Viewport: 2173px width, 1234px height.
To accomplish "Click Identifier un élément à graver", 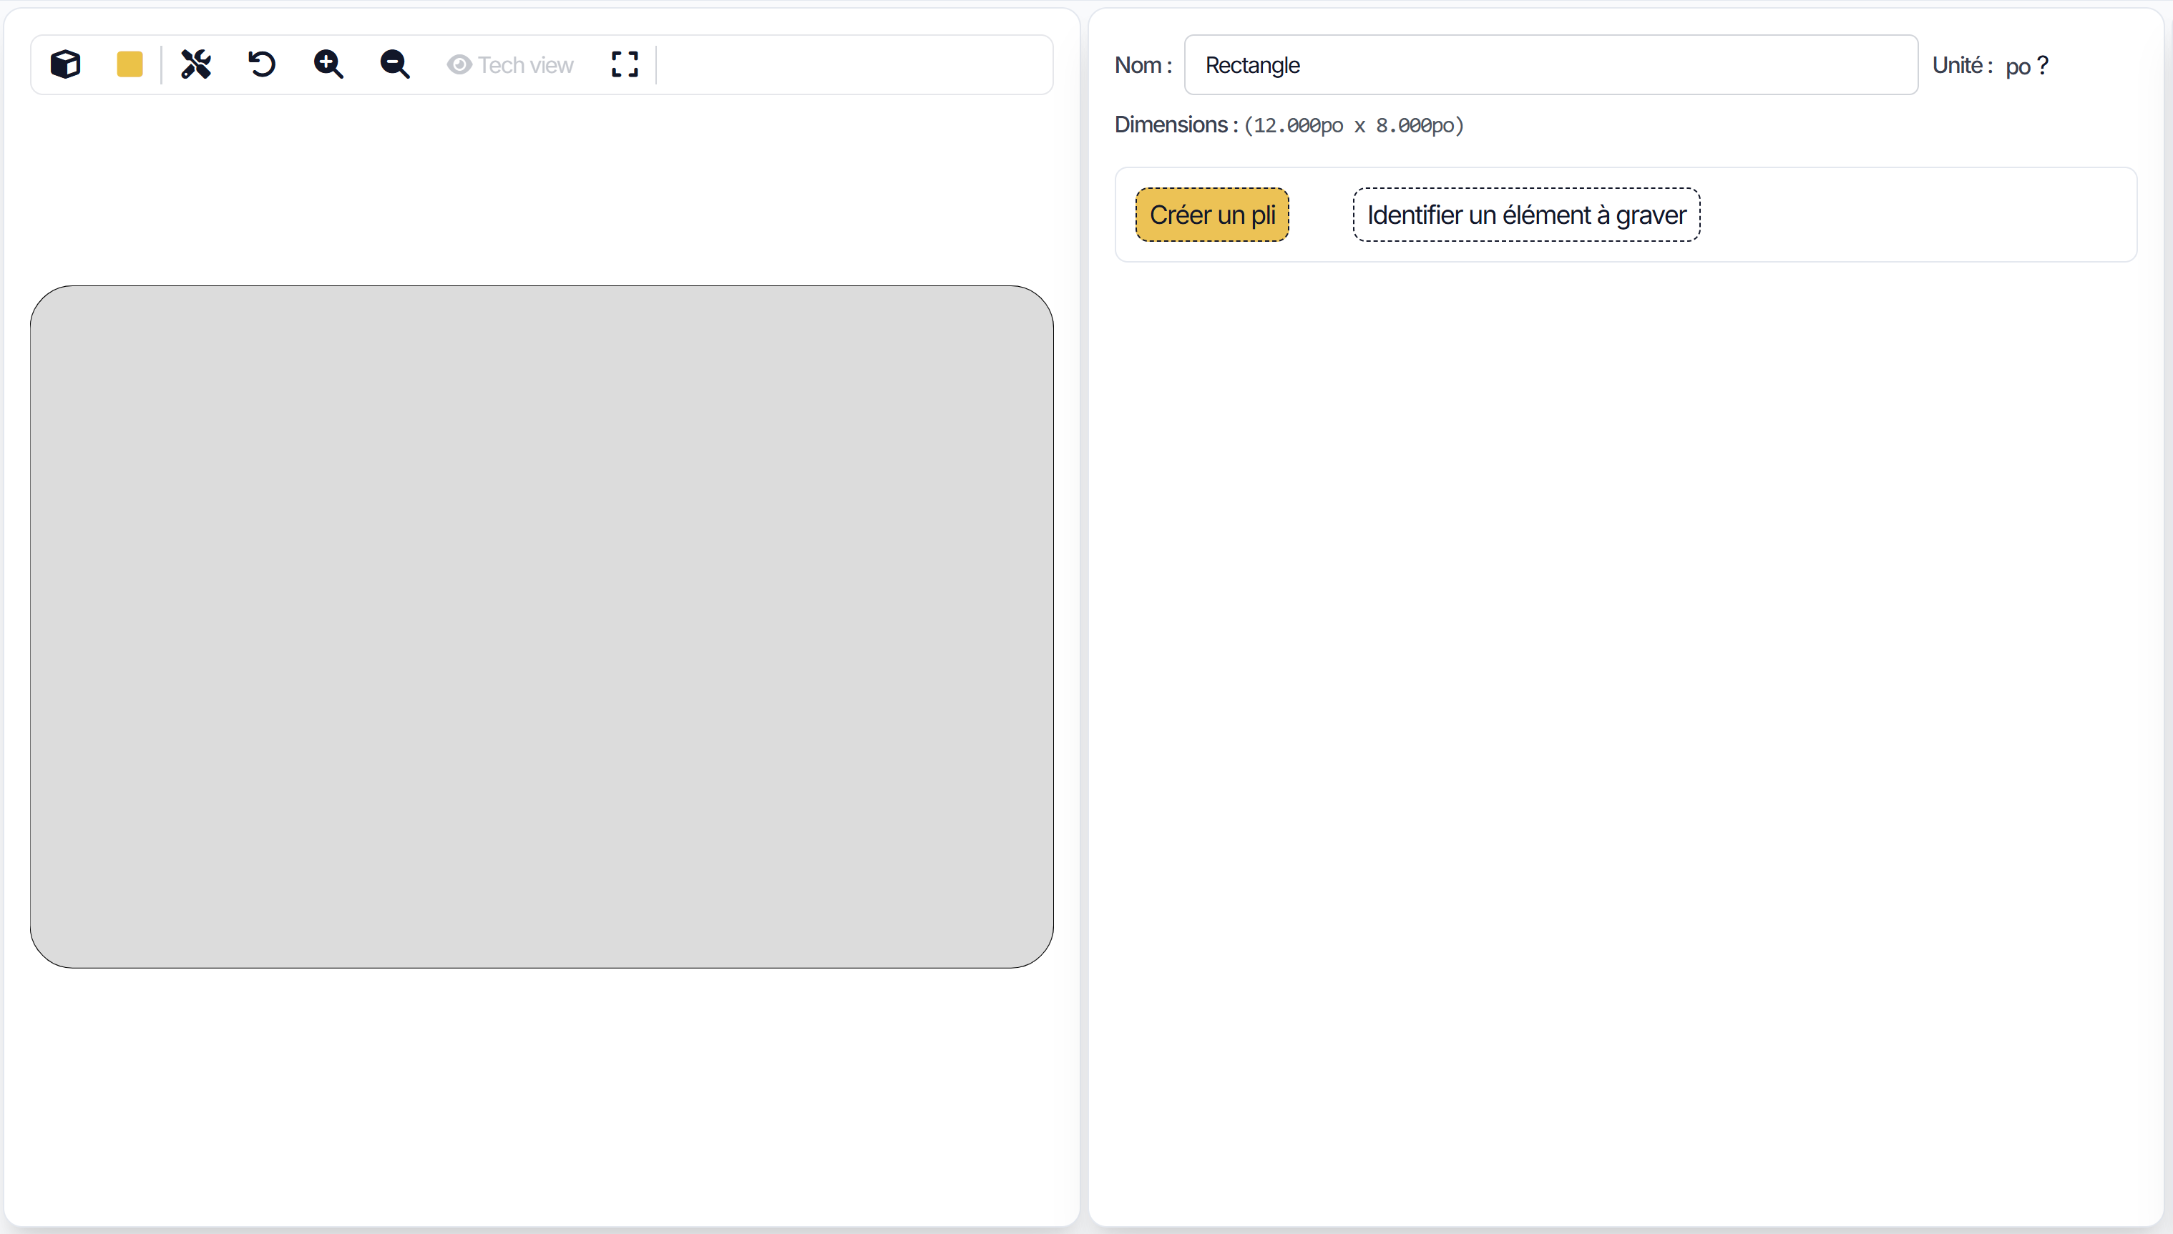I will (1526, 215).
